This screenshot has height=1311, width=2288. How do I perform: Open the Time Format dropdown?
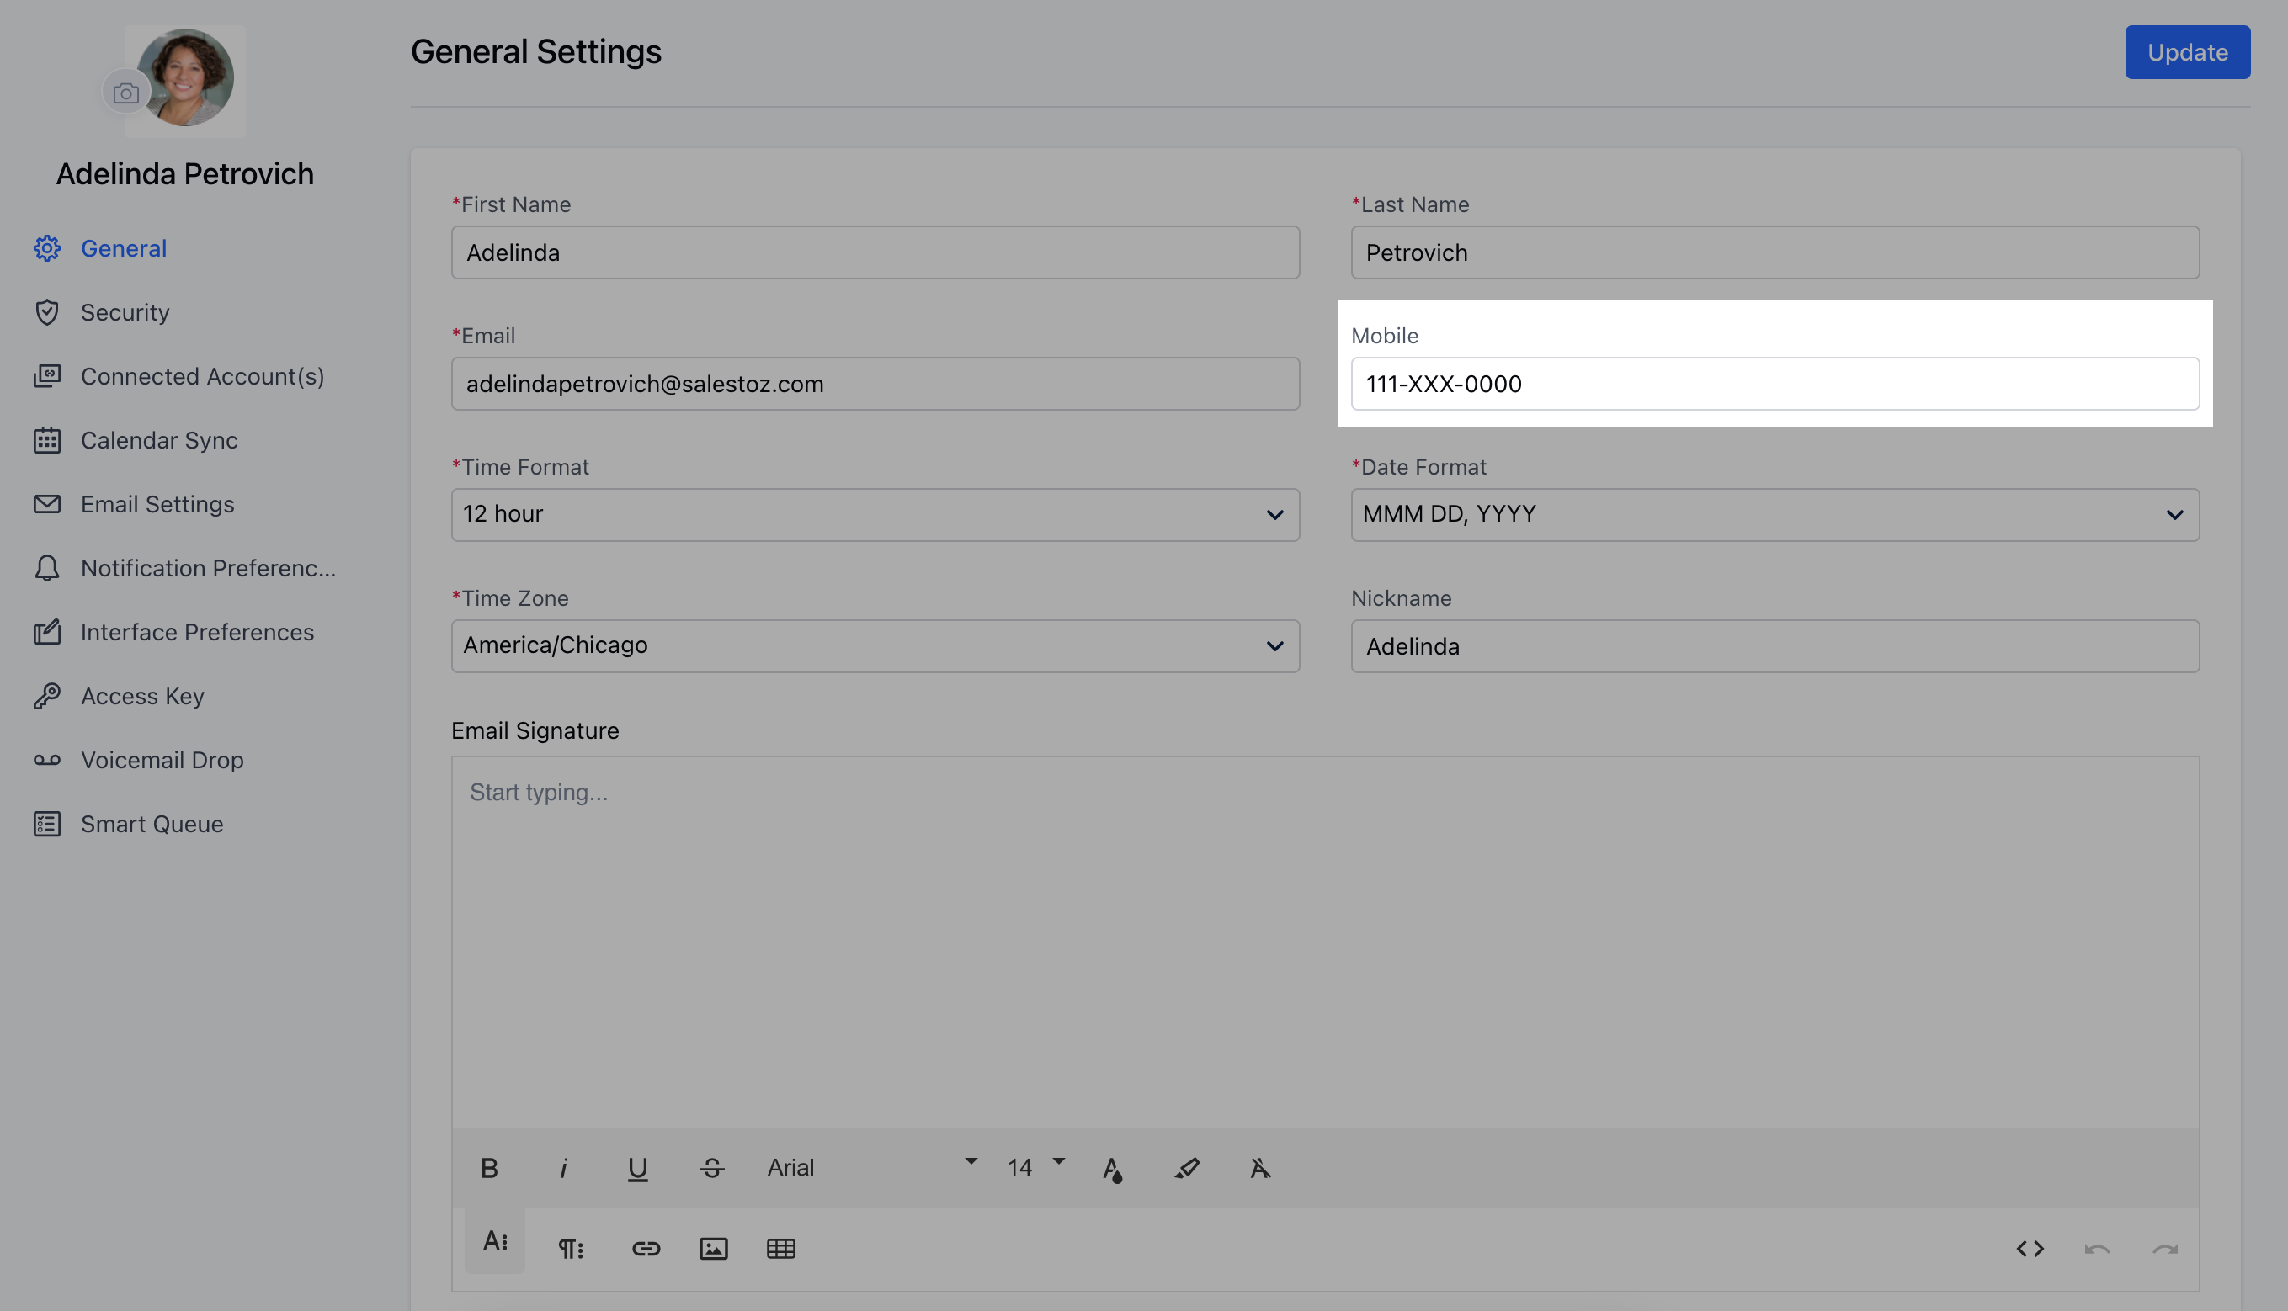coord(875,514)
